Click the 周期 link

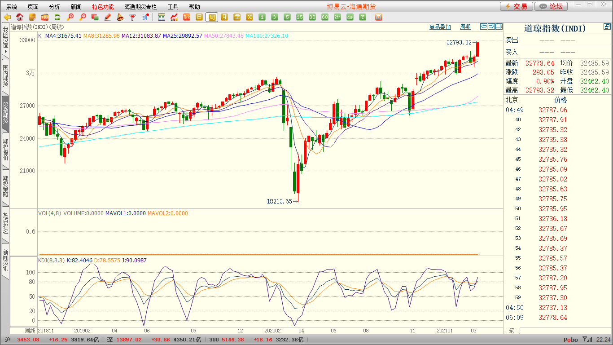465,27
